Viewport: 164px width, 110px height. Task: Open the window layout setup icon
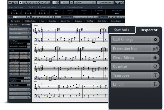(10, 3)
